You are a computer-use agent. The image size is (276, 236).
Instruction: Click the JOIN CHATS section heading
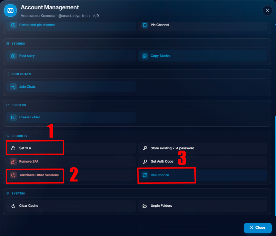21,74
